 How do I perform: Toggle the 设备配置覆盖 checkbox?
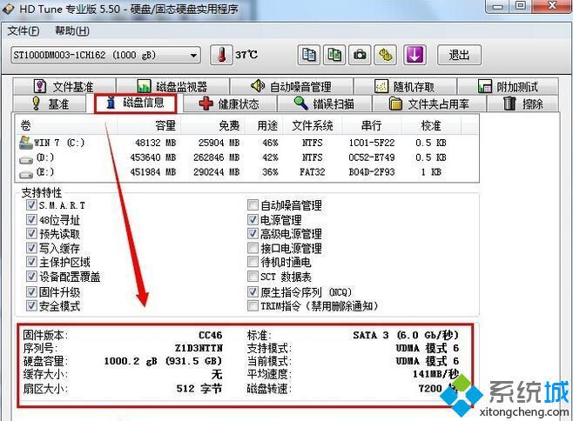31,277
